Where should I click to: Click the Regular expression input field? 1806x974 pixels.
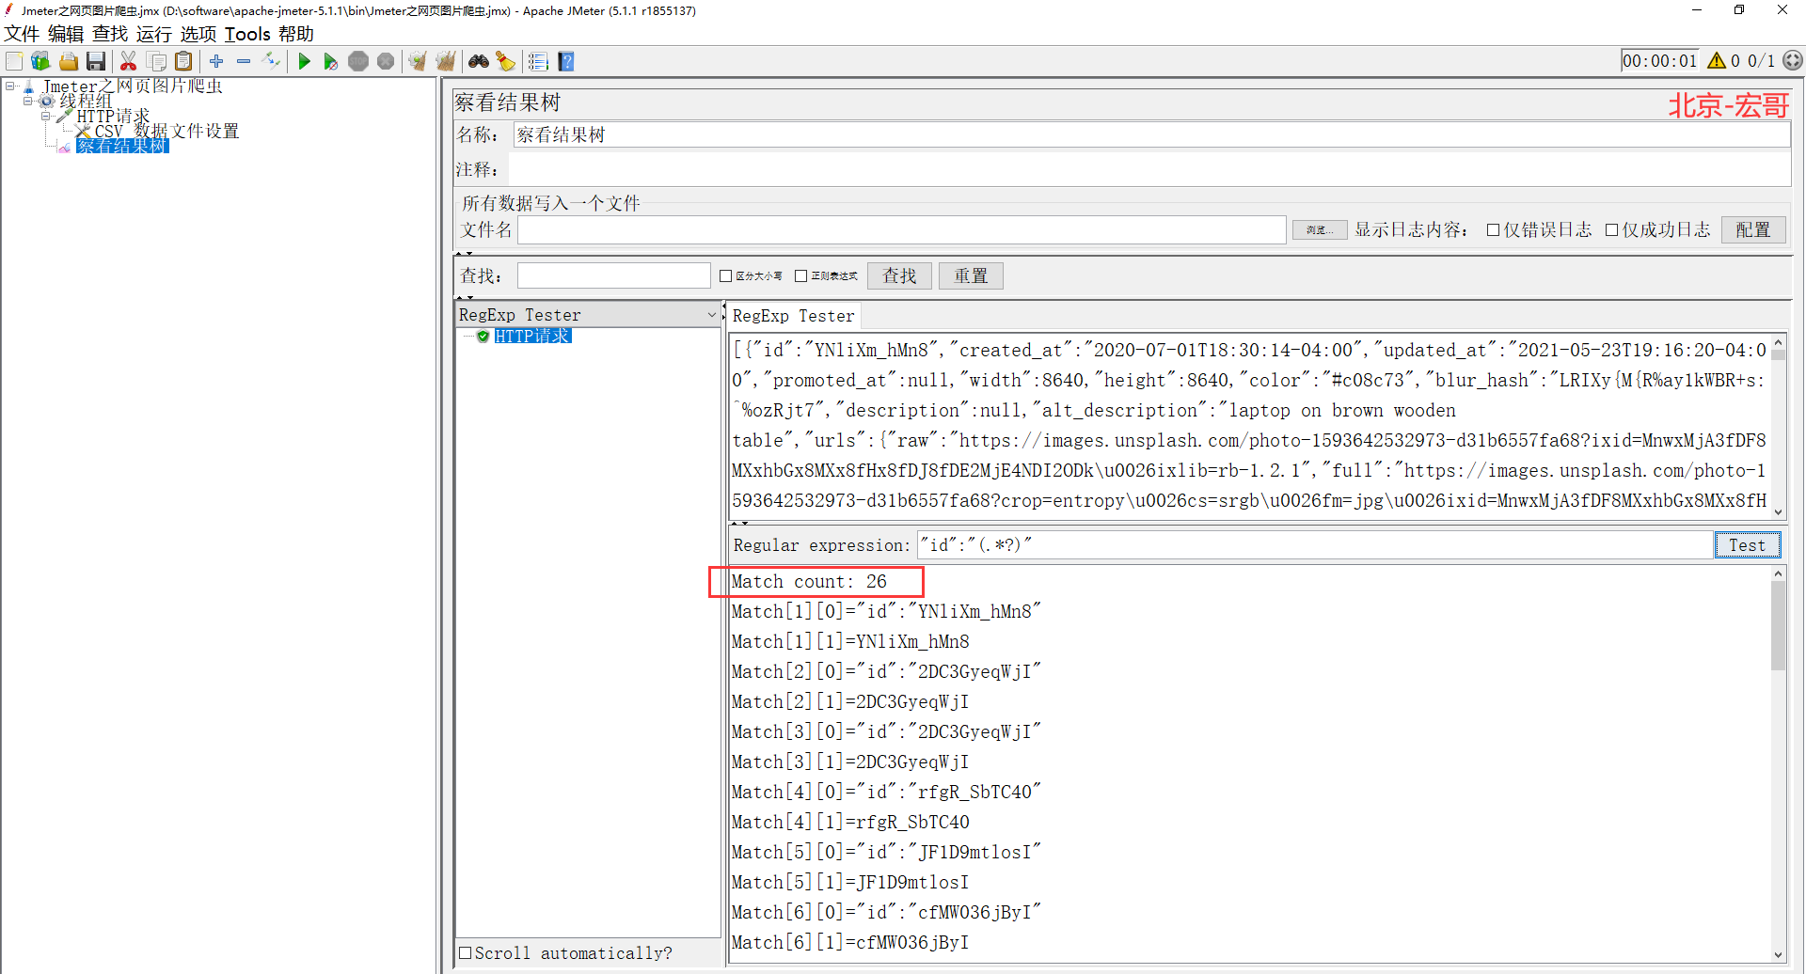(x=1315, y=545)
